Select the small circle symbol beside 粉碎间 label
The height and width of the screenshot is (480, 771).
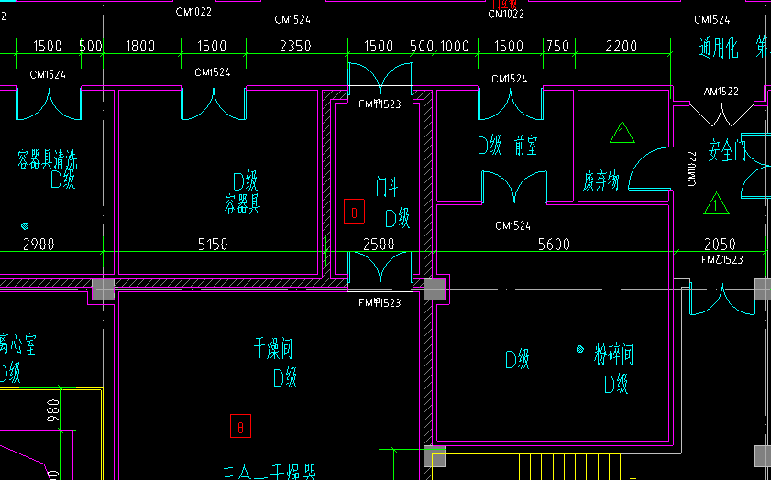[580, 349]
